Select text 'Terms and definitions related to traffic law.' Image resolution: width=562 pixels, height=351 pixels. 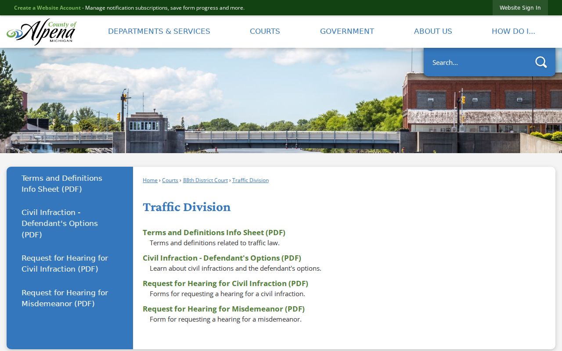(214, 243)
